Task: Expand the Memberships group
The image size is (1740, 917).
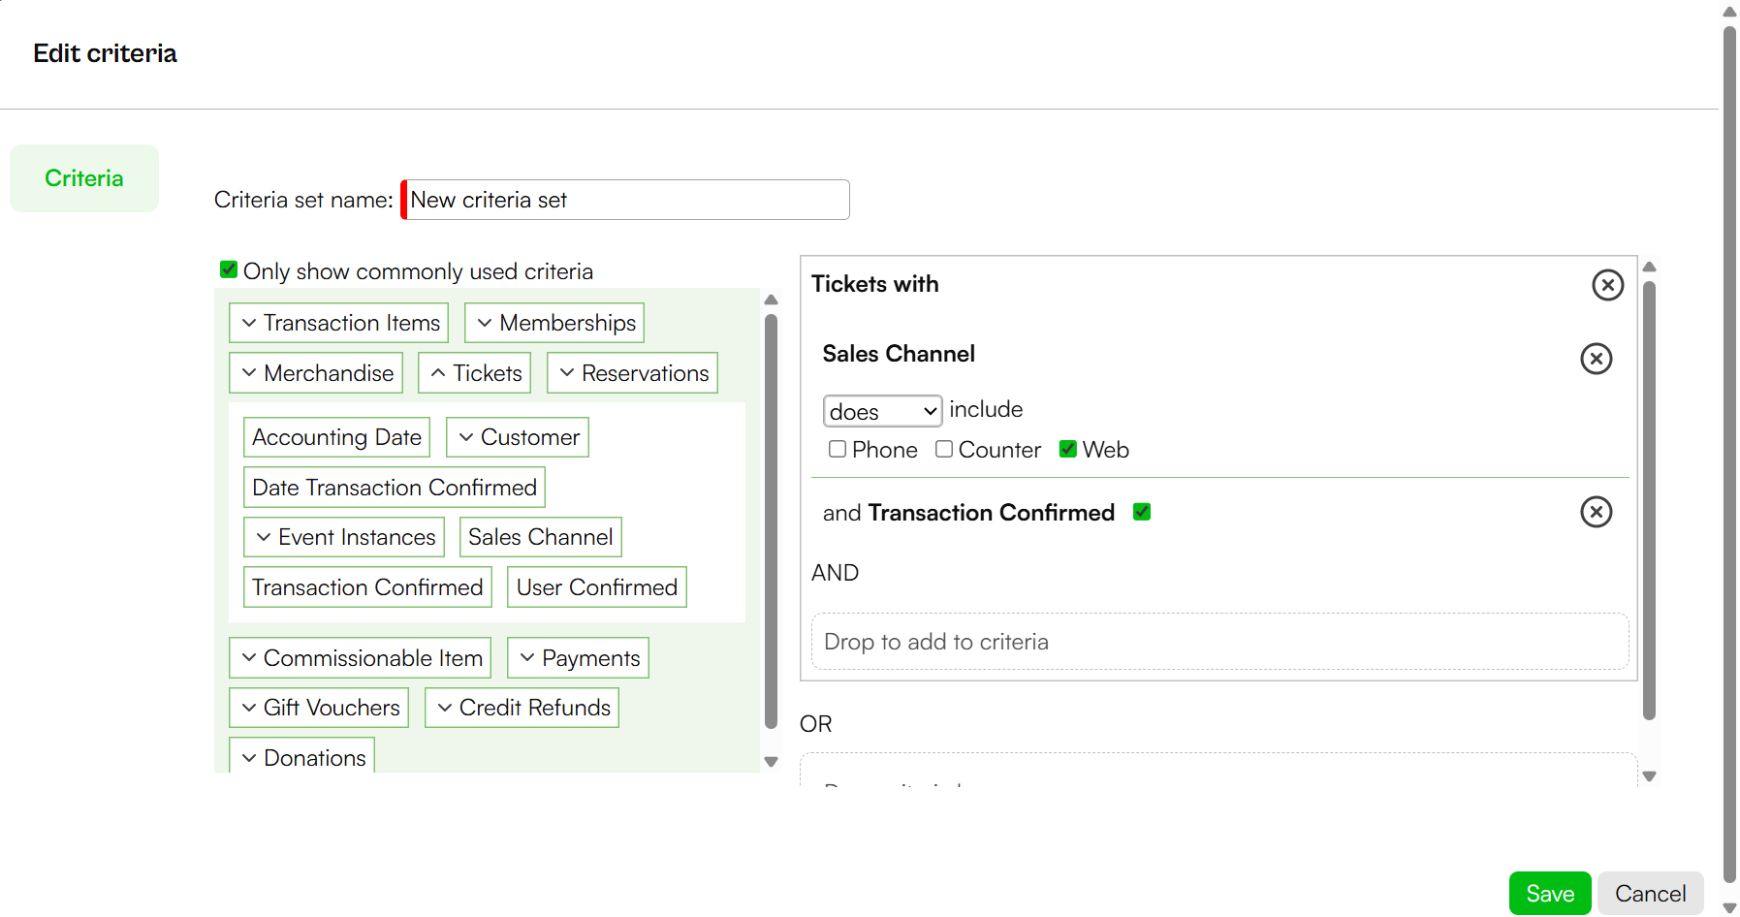Action: point(554,323)
